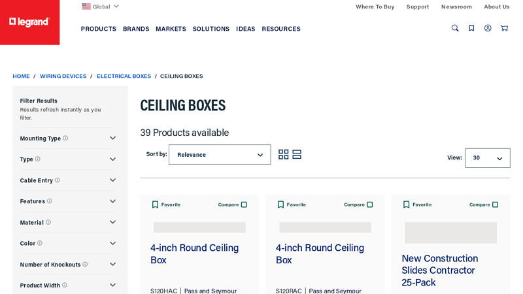This screenshot has width=523, height=294.
Task: Open New Construction Slides Contractor 25-Pack
Action: pyautogui.click(x=439, y=270)
